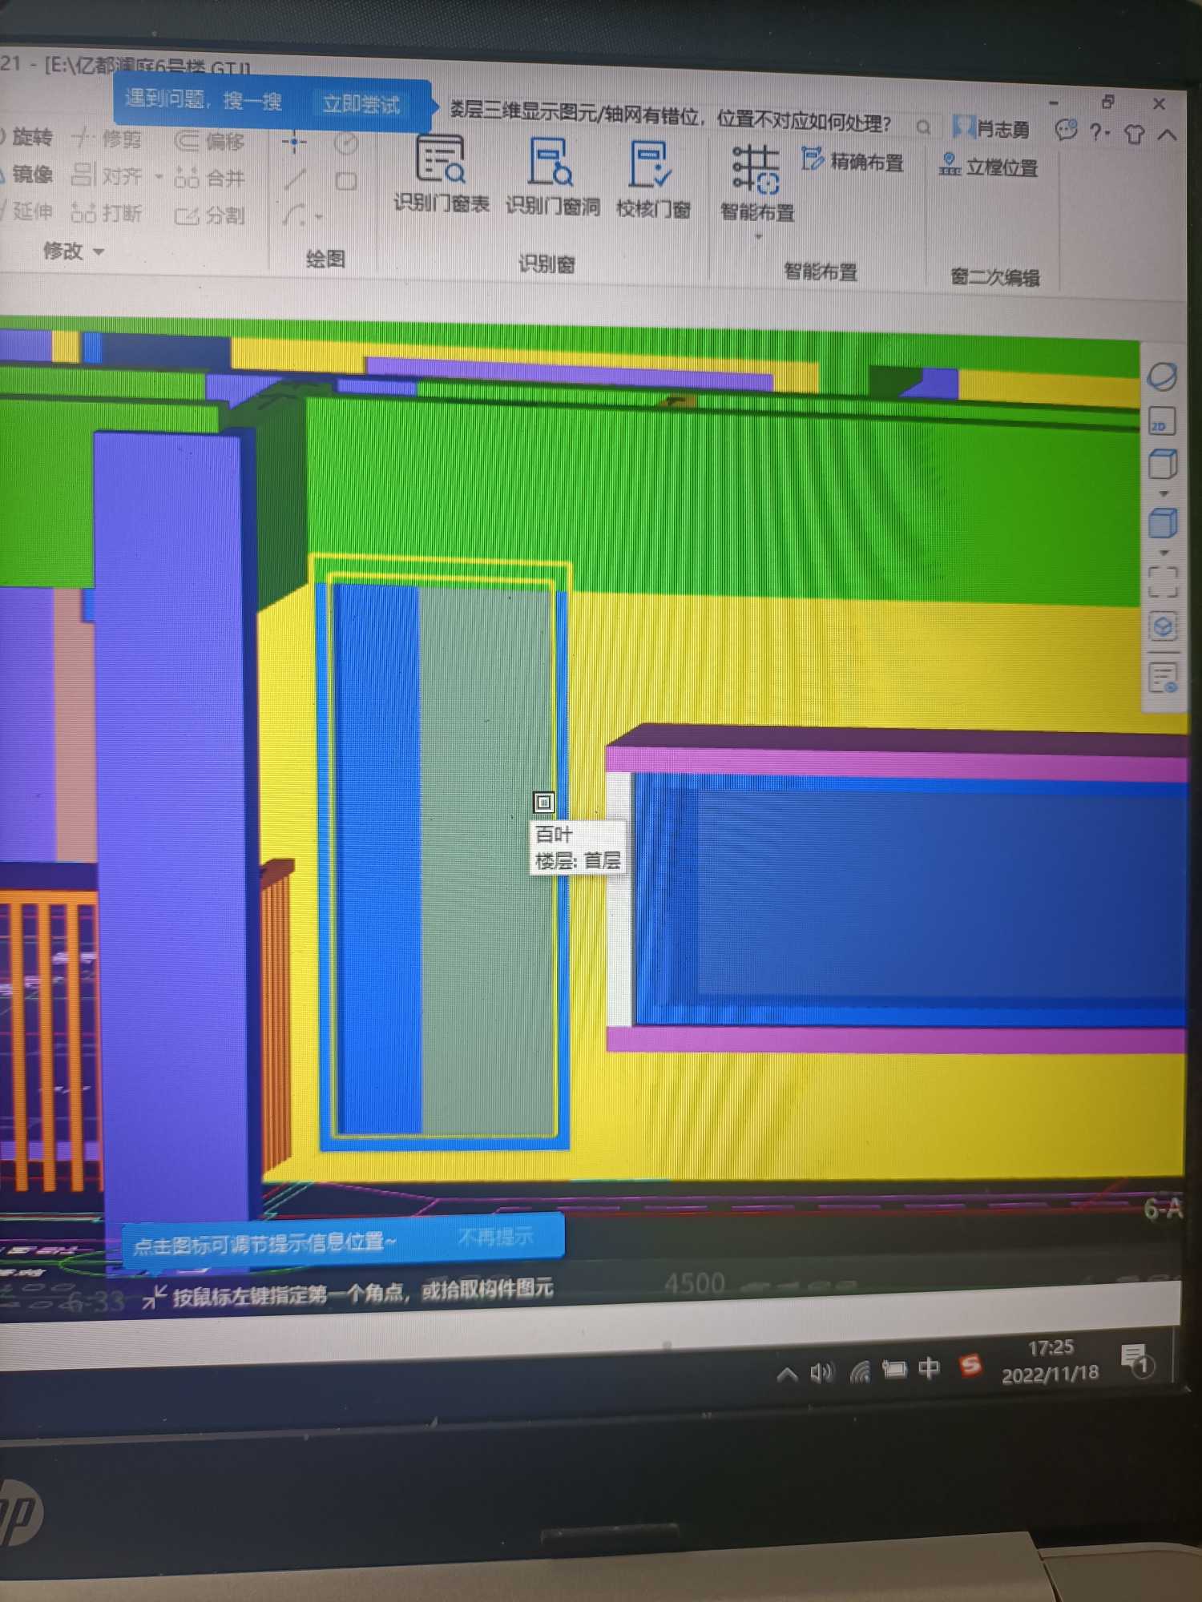Image resolution: width=1202 pixels, height=1602 pixels.
Task: Click the 立即尝试 button
Action: tap(361, 105)
